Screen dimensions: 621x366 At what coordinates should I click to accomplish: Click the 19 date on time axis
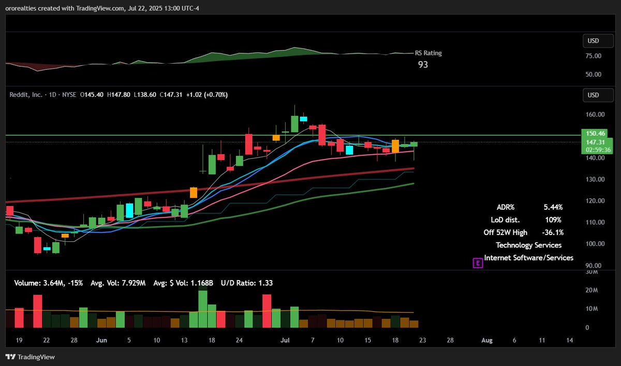[19, 340]
